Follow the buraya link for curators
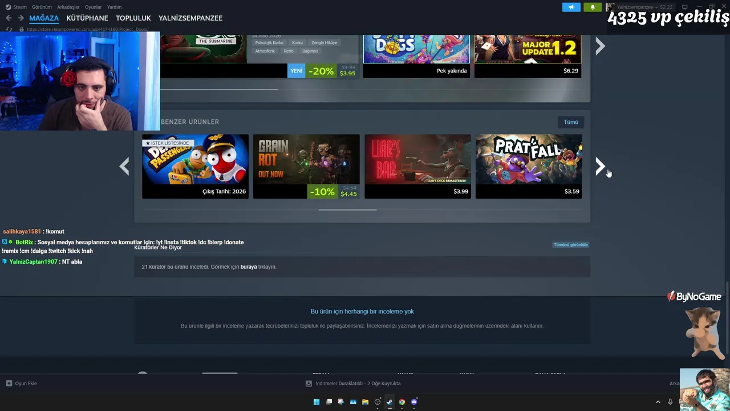This screenshot has width=730, height=411. [x=249, y=267]
